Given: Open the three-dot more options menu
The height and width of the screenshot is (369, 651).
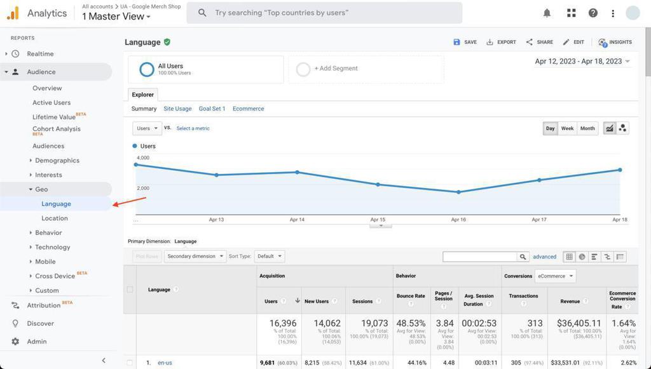Looking at the screenshot, I should (613, 13).
